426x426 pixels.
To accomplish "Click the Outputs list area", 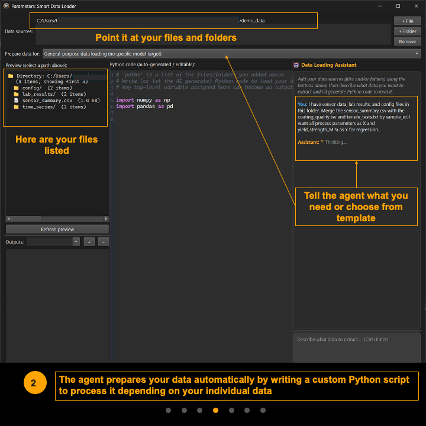I will [x=57, y=306].
